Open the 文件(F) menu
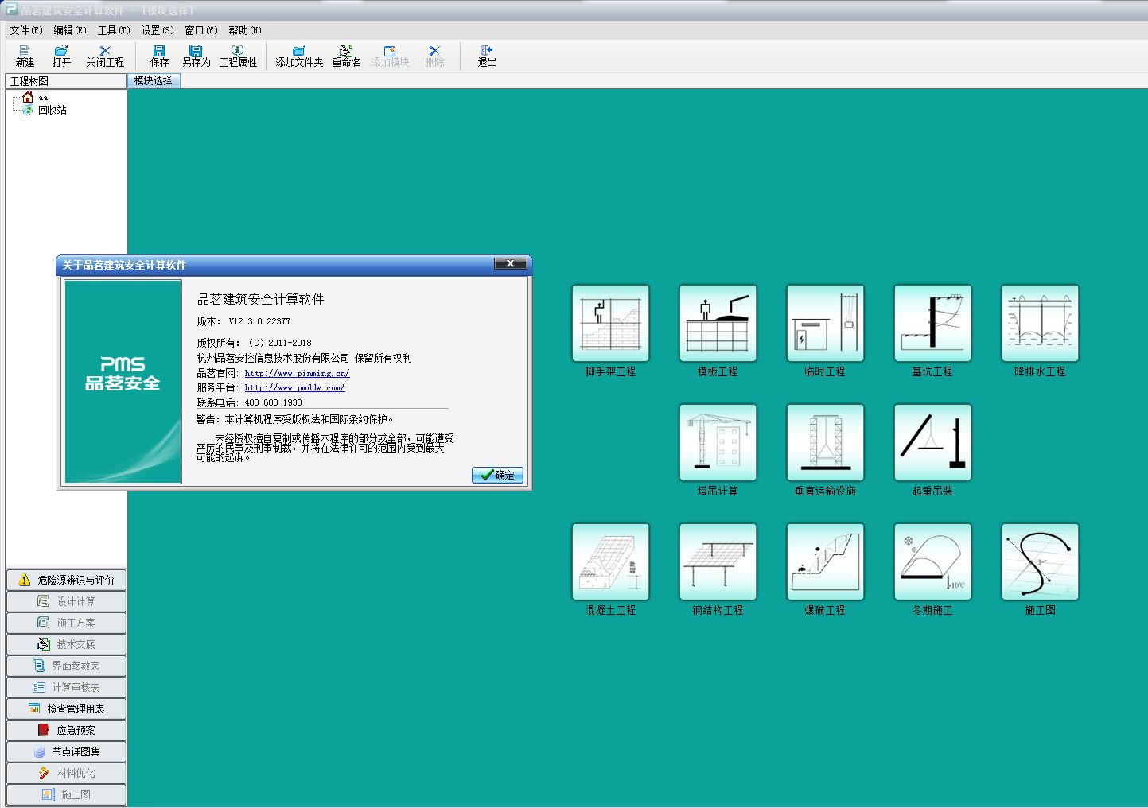Screen dimensions: 1148x808 click(26, 30)
